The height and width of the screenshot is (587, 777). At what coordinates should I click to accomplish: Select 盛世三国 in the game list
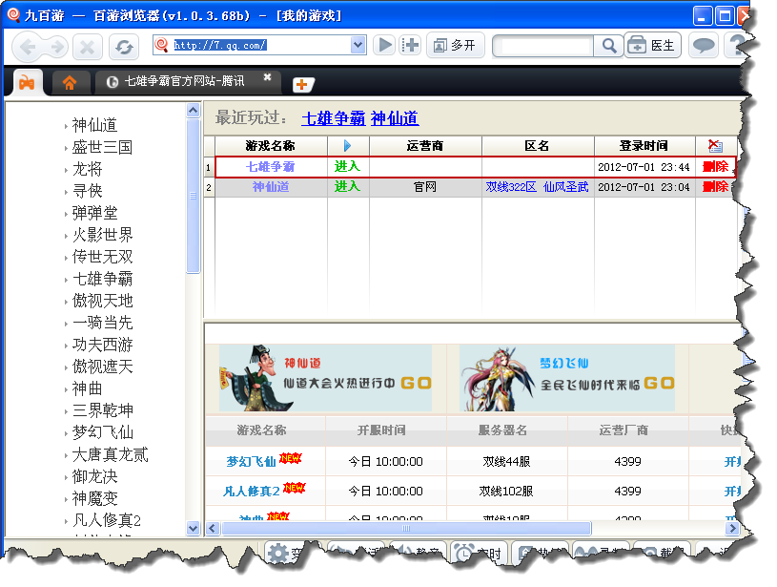tap(103, 147)
